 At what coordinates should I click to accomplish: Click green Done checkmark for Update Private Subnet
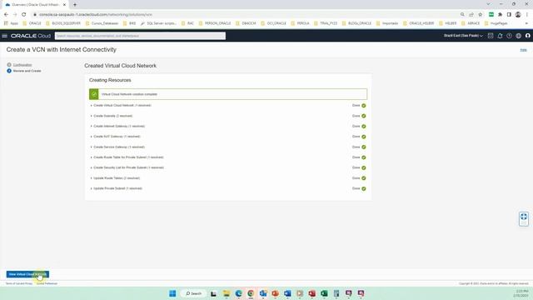coord(364,188)
